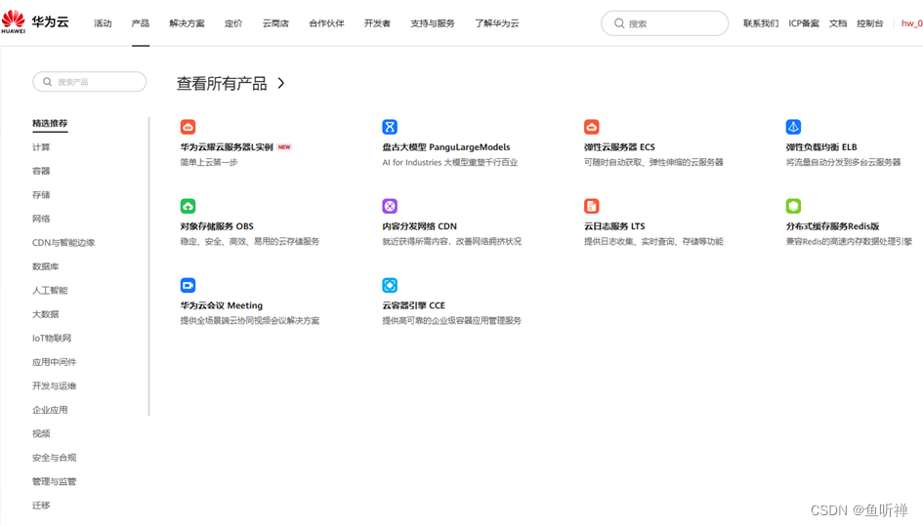Open the 对象存储服务 OBS icon
Viewport: 923px width, 526px height.
(188, 206)
